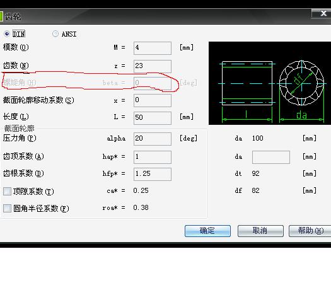Click the 齿轮 dialog title icon
Screen dimensions: 331x290
[x=1, y=16]
